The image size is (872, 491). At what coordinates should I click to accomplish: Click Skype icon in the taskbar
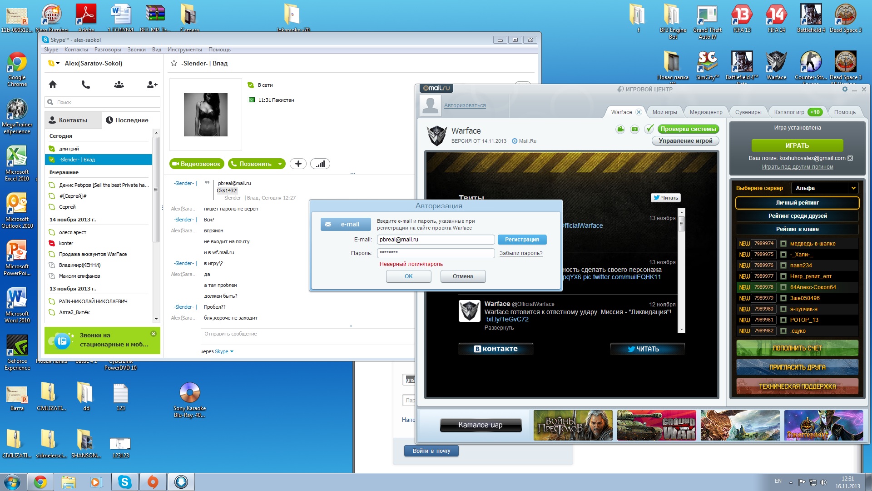point(124,482)
